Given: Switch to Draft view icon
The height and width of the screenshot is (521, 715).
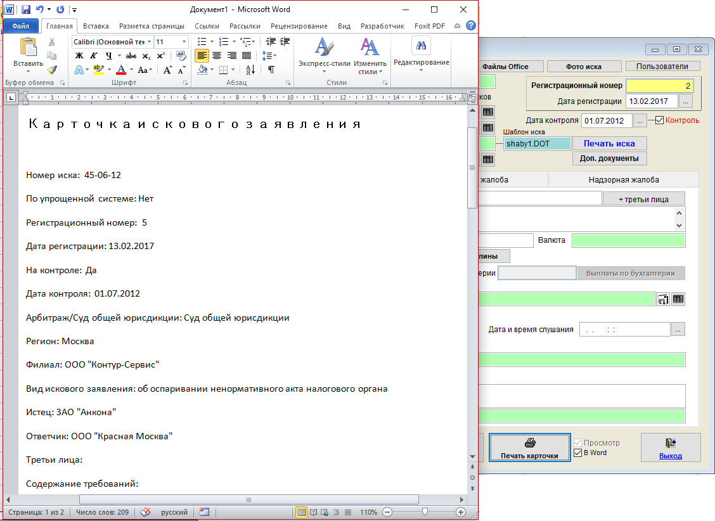Looking at the screenshot, I should 348,512.
